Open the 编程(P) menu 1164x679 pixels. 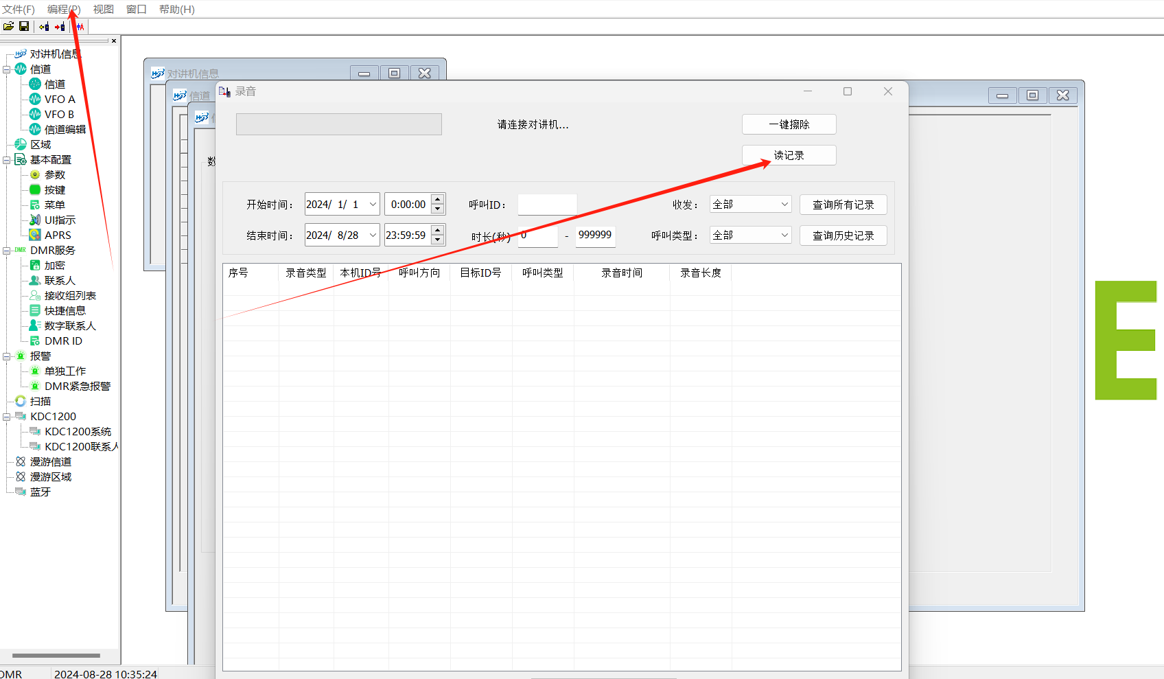coord(63,9)
